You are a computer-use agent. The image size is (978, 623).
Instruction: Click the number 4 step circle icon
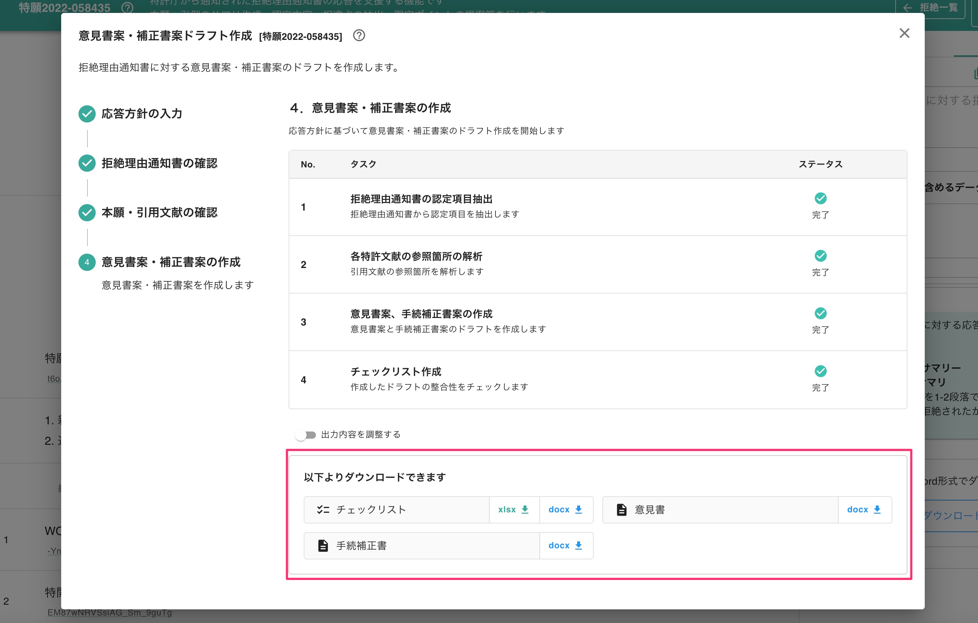(x=87, y=262)
